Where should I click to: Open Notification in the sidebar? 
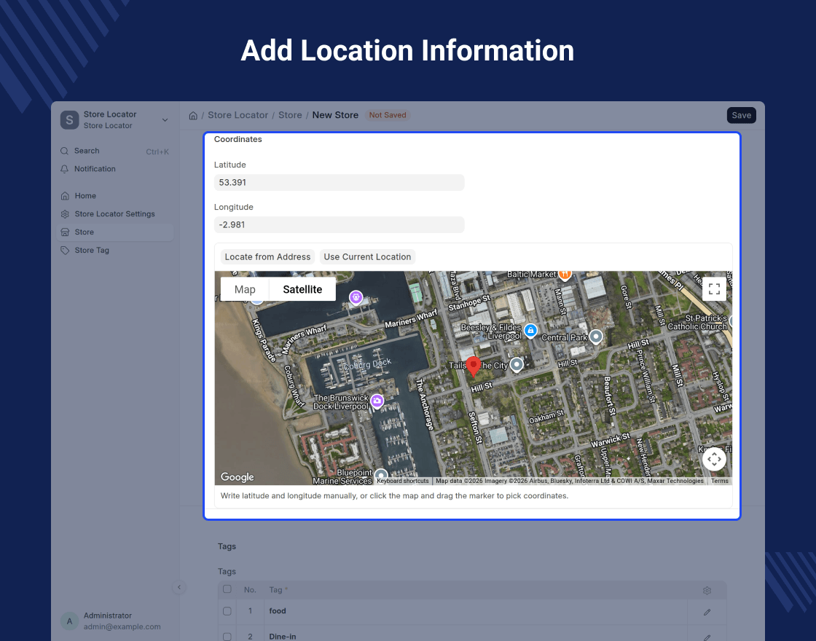[x=115, y=169]
